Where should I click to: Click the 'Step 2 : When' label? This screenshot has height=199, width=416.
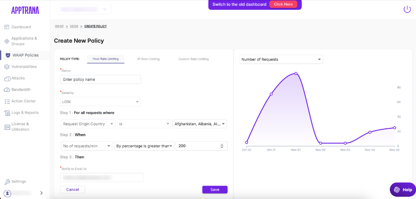[73, 135]
